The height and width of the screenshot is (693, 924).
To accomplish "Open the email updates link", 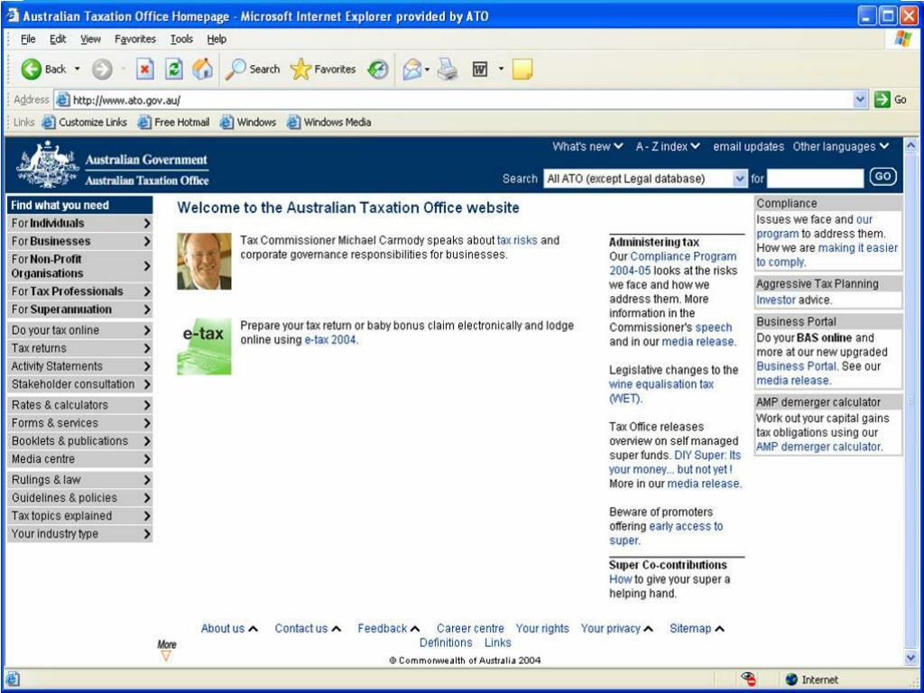I will tap(748, 146).
